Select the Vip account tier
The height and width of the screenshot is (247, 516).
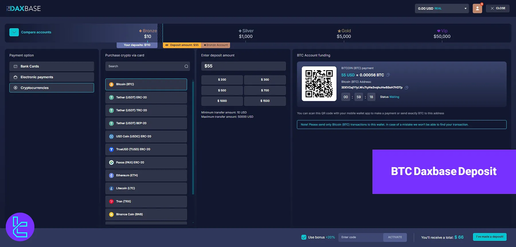(442, 34)
